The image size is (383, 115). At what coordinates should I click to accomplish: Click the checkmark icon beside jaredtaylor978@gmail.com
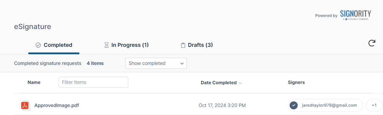294,105
